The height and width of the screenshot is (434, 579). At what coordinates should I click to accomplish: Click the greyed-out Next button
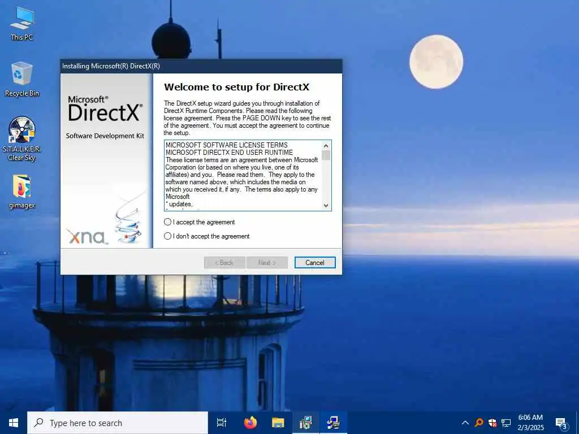pyautogui.click(x=267, y=262)
